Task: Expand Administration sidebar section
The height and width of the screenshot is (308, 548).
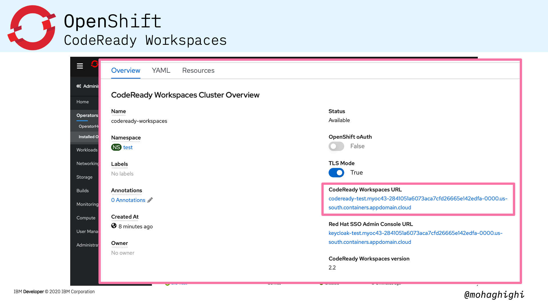Action: 87,245
